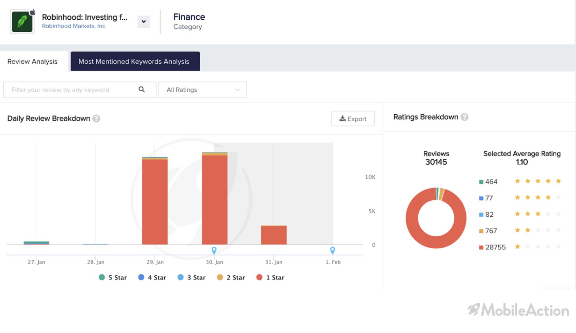Toggle 2 Star series in legend

click(231, 277)
